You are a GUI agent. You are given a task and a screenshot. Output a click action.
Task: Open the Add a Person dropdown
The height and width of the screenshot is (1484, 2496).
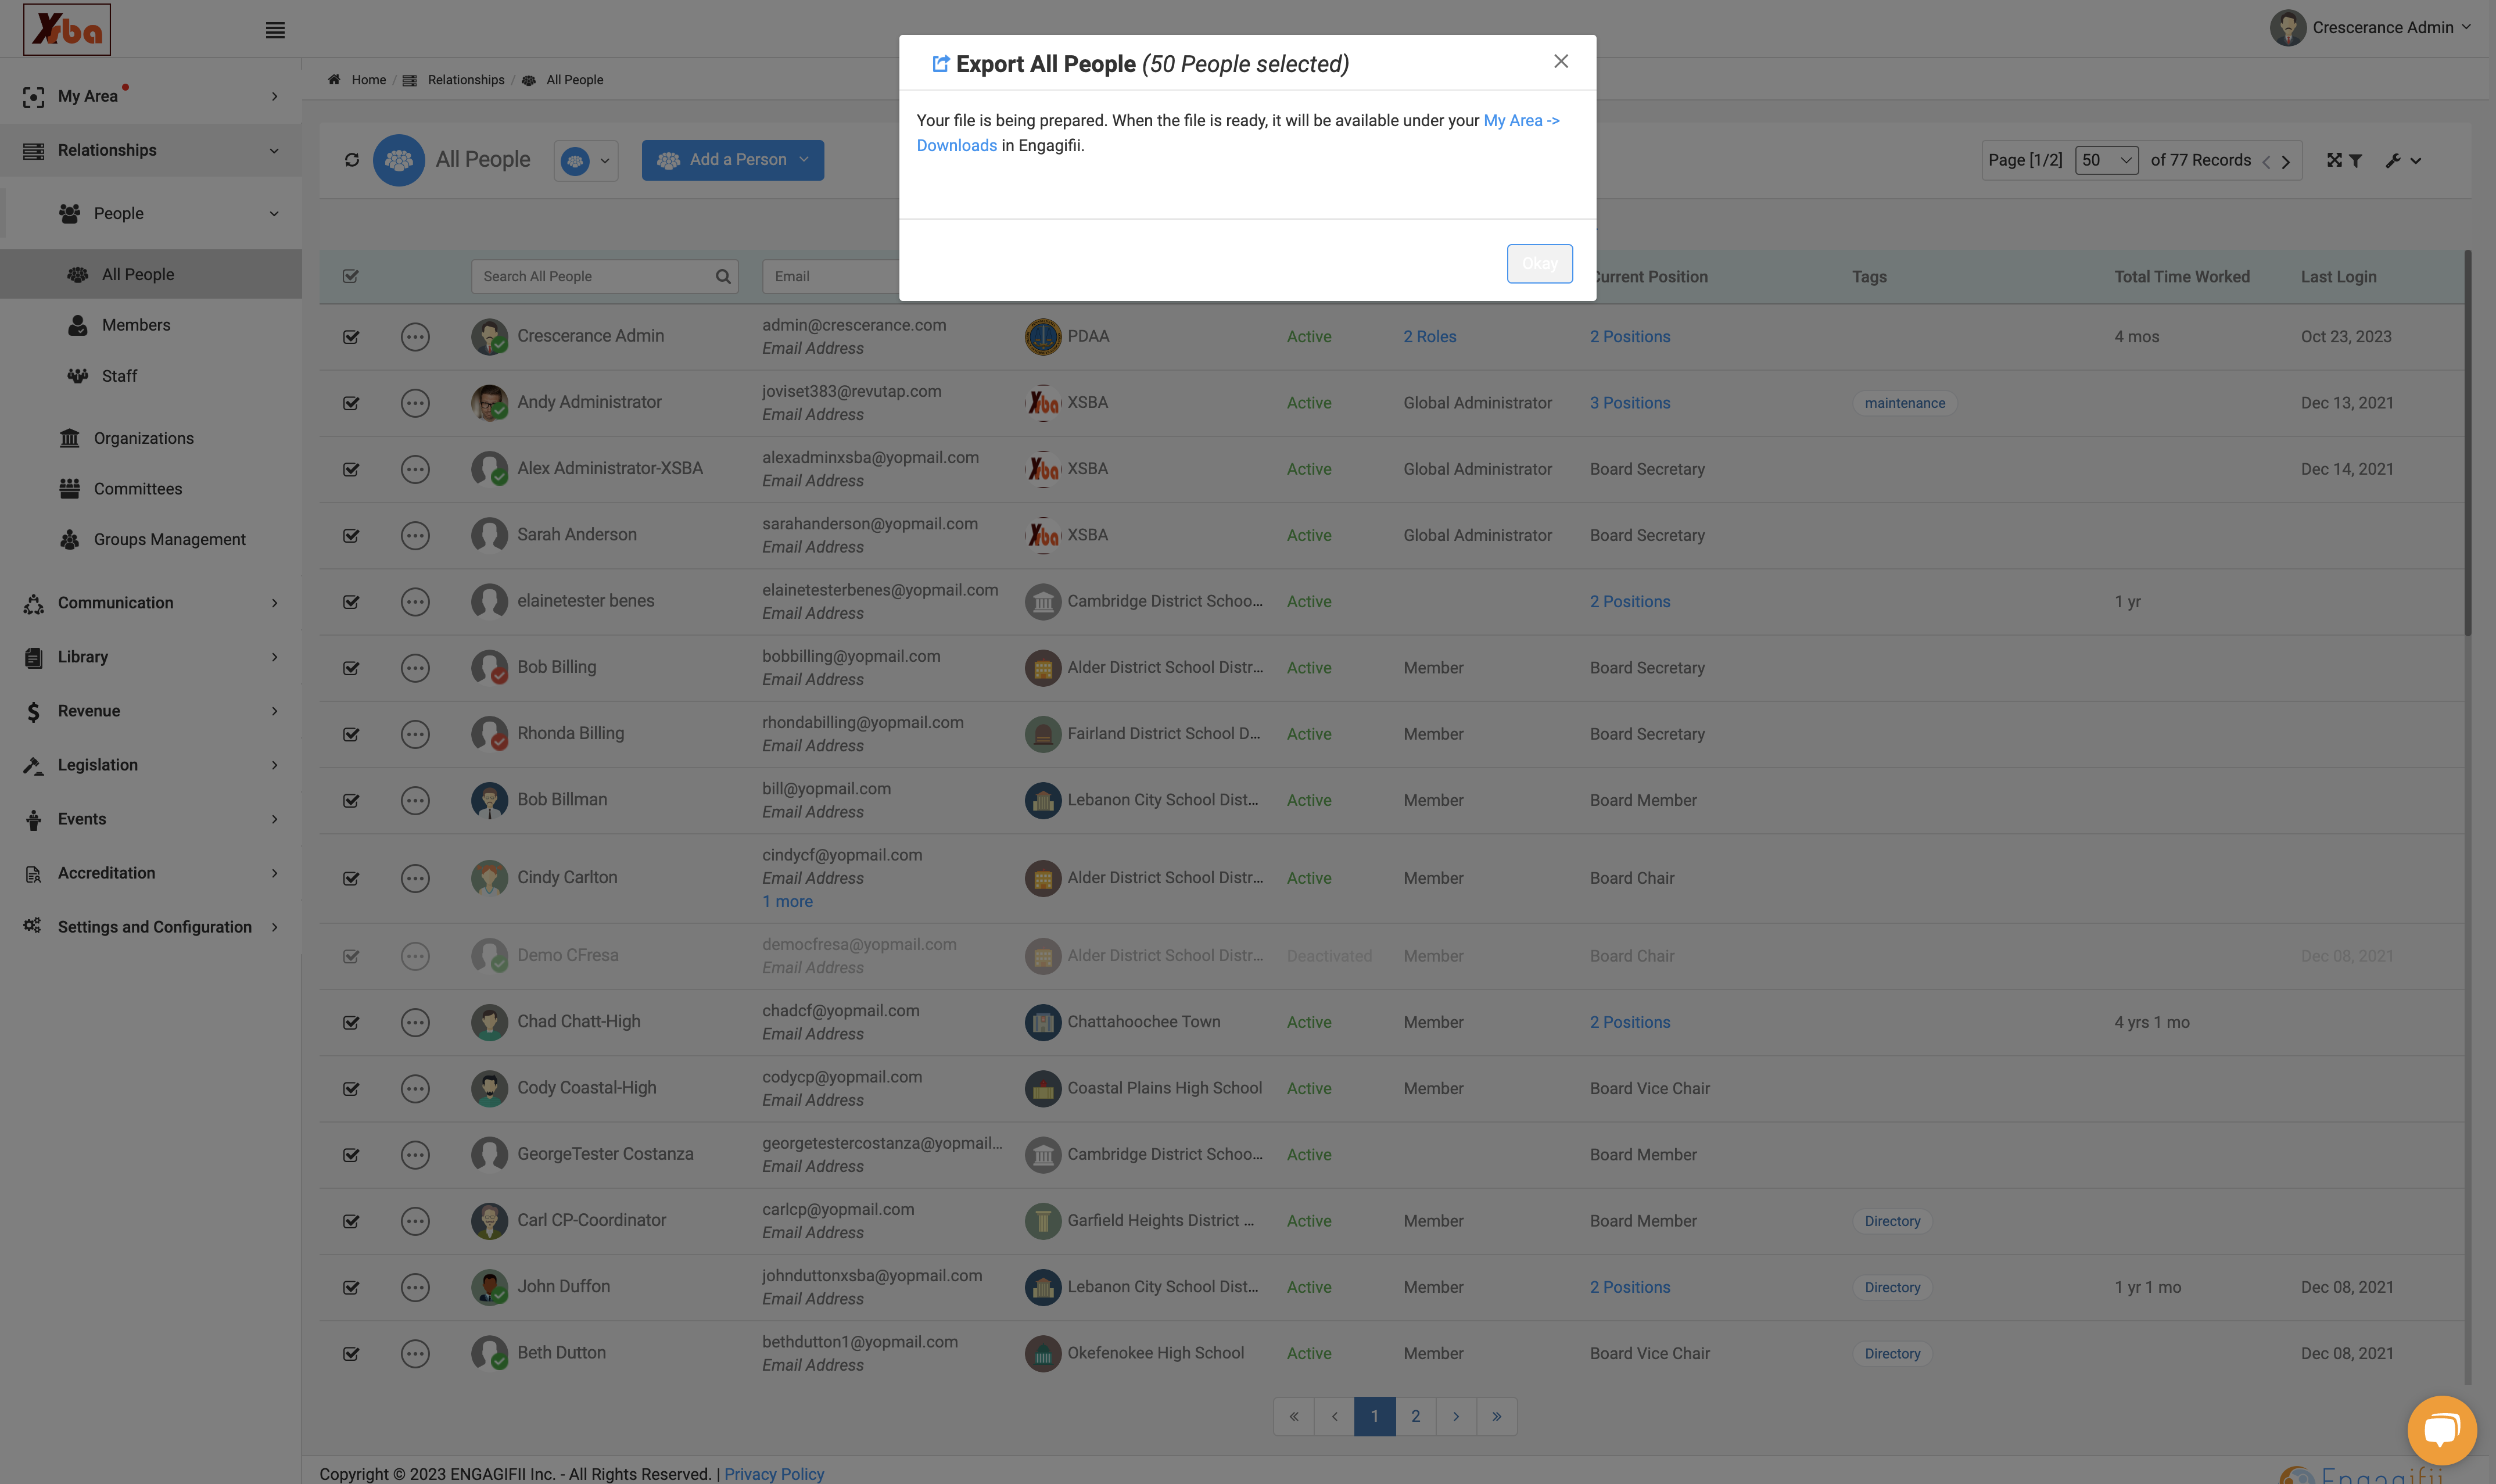coord(733,160)
